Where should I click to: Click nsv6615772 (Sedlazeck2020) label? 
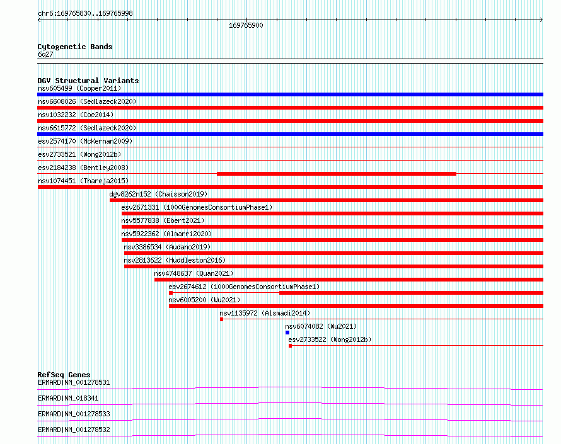[87, 128]
